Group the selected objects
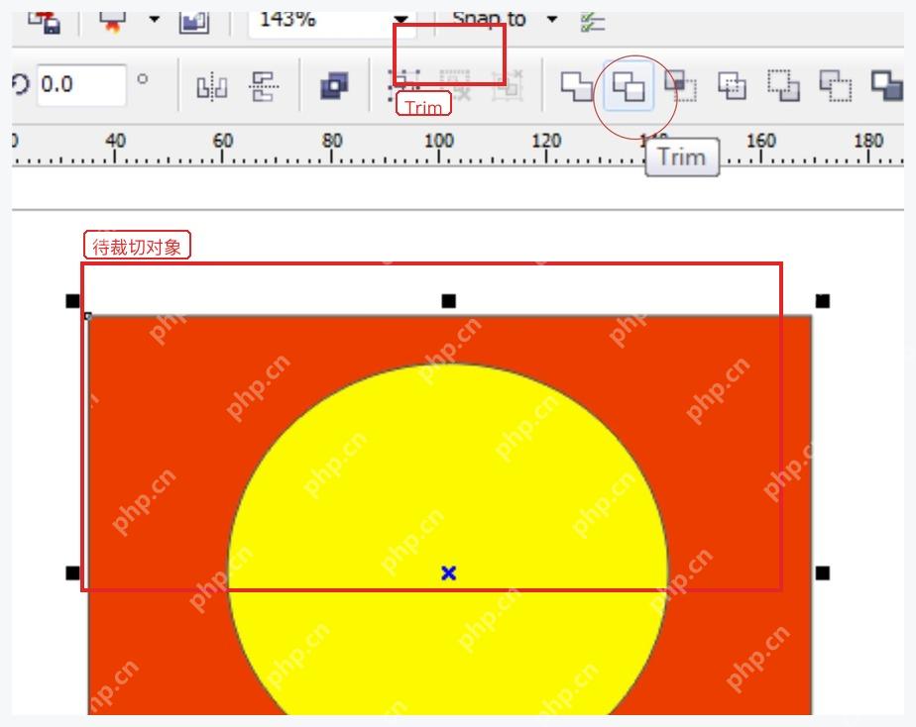916x727 pixels. click(404, 86)
